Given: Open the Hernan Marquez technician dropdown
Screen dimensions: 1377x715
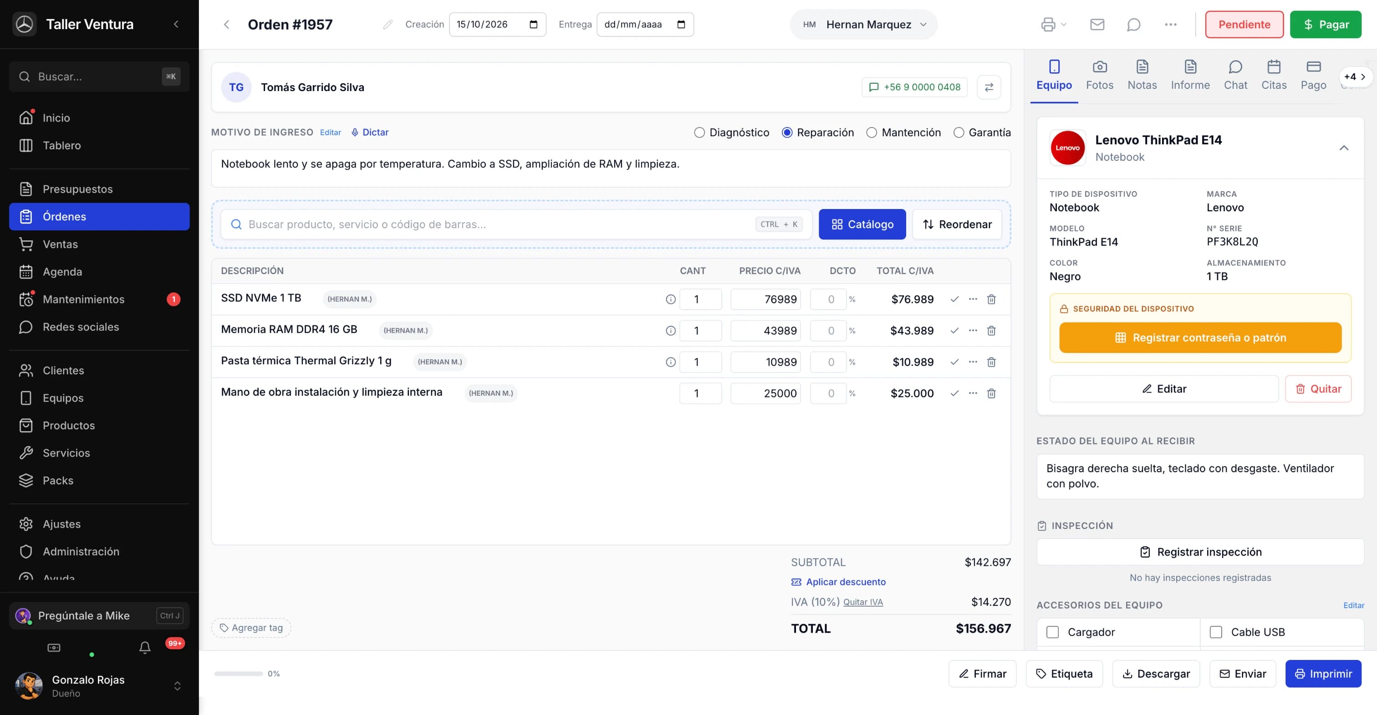Looking at the screenshot, I should [x=864, y=25].
